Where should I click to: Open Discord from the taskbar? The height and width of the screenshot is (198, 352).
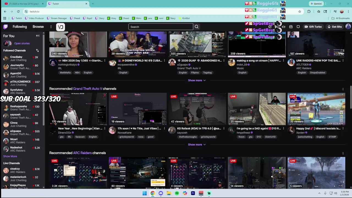(x=161, y=193)
